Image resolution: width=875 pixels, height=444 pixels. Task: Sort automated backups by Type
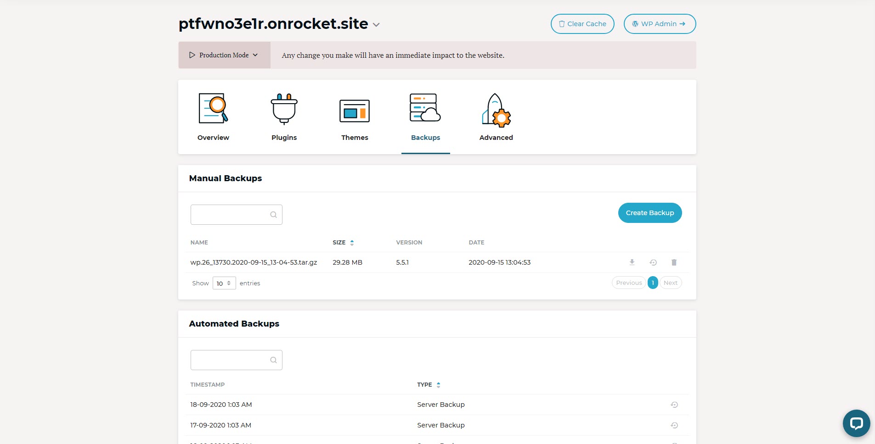429,385
